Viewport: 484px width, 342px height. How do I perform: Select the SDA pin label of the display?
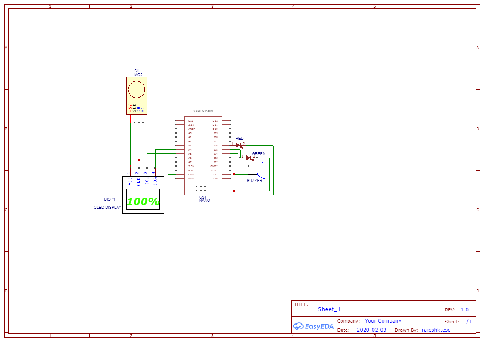(x=155, y=181)
